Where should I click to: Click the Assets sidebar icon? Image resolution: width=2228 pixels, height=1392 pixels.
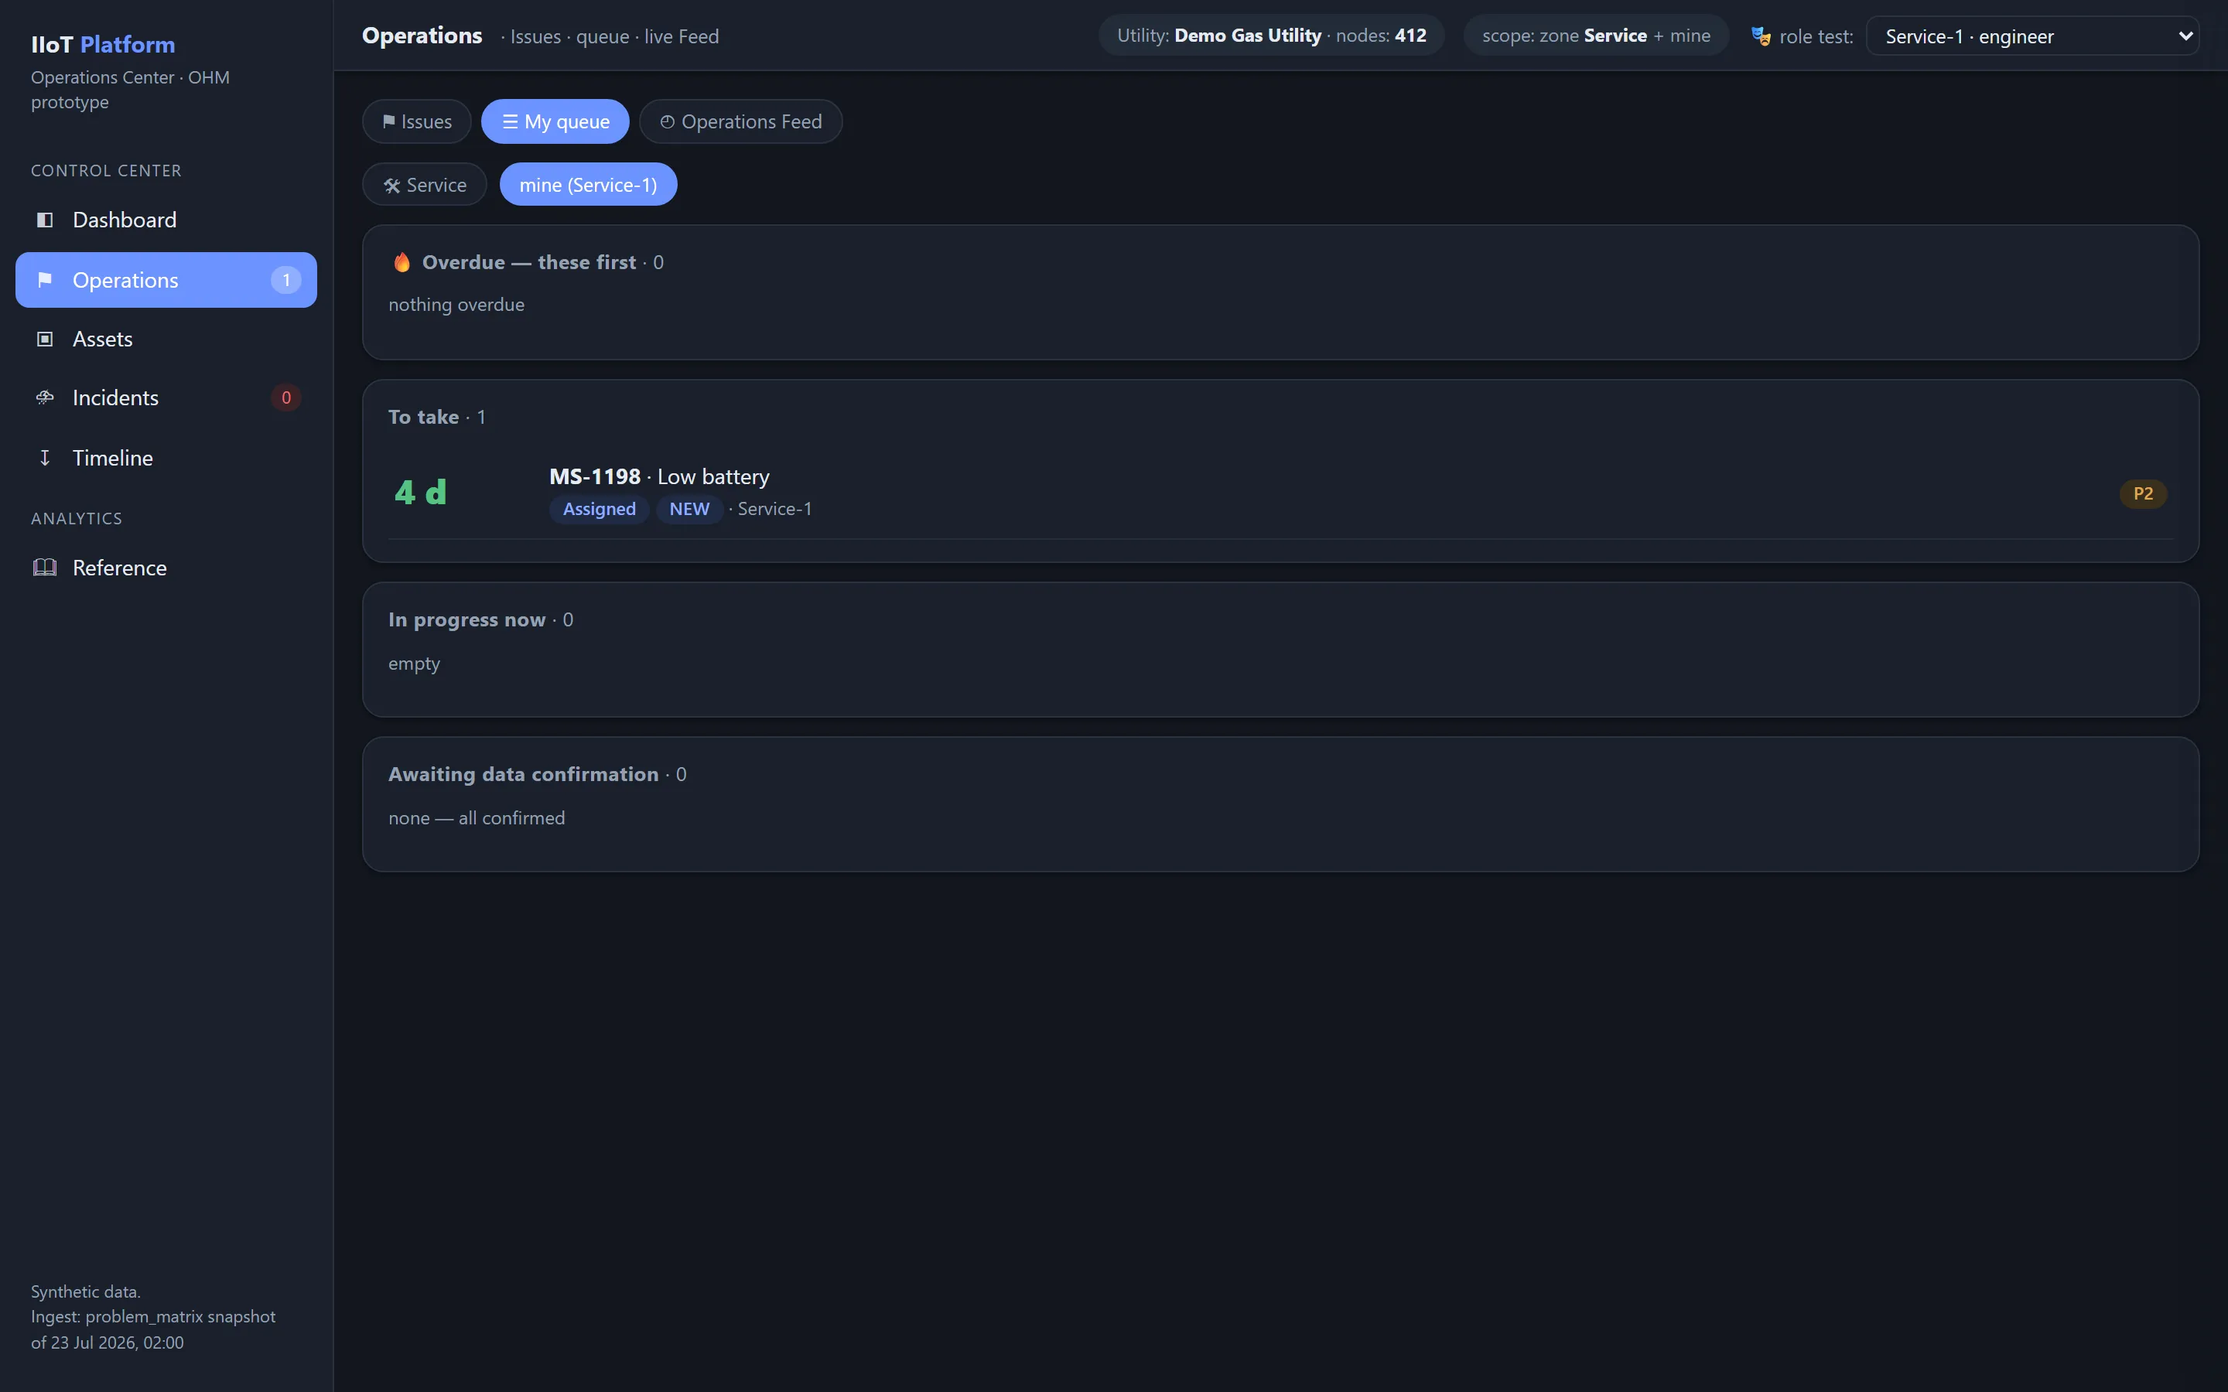click(44, 339)
